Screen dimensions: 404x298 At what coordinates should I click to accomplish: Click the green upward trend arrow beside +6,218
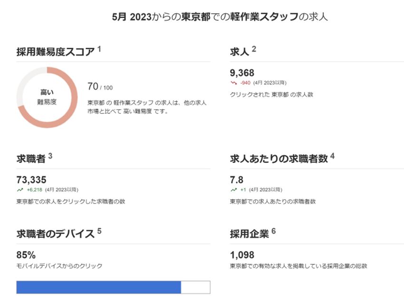click(19, 189)
